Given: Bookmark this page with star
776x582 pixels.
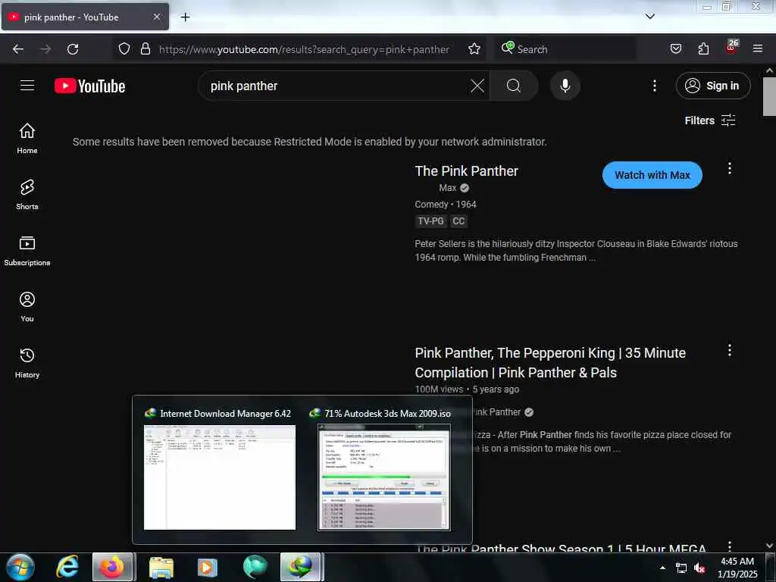Looking at the screenshot, I should [x=474, y=49].
